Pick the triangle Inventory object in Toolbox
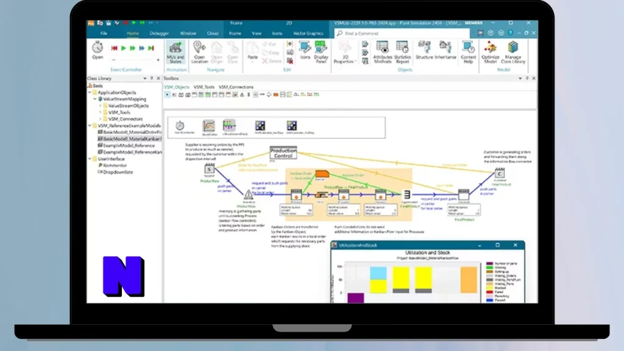This screenshot has height=351, width=624. pos(242,94)
